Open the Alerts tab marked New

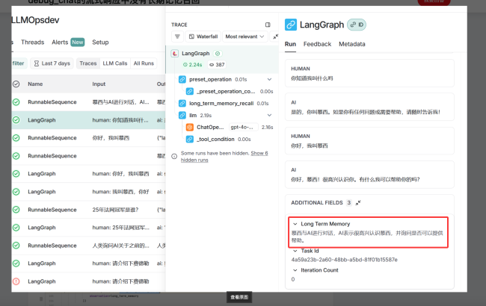point(68,43)
